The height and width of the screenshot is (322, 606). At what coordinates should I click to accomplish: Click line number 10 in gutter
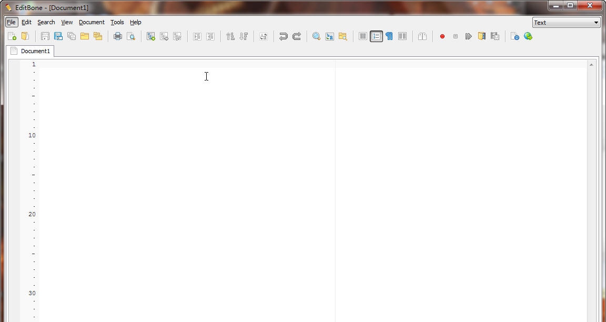(32, 135)
